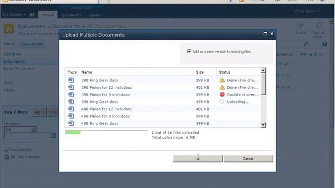Sort by the Type column header

point(72,72)
